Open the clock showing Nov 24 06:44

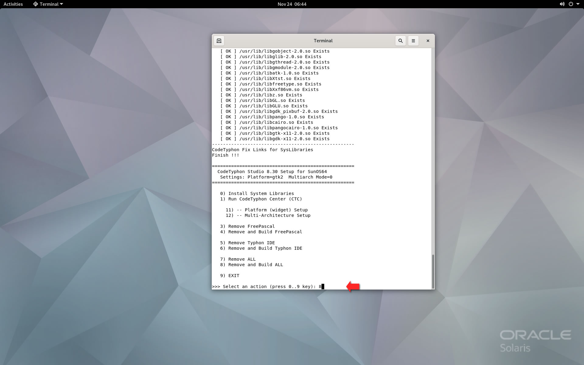pos(292,4)
